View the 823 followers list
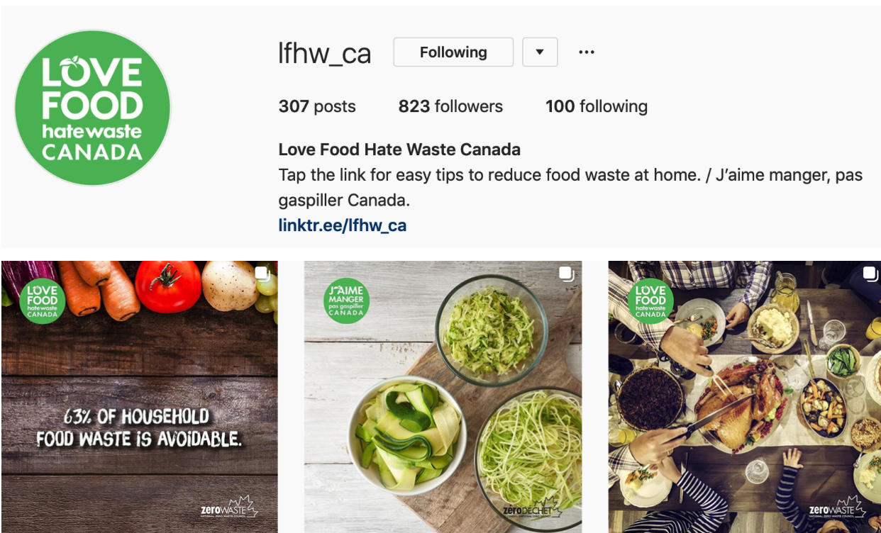Viewport: 881px width, 533px height. 450,106
